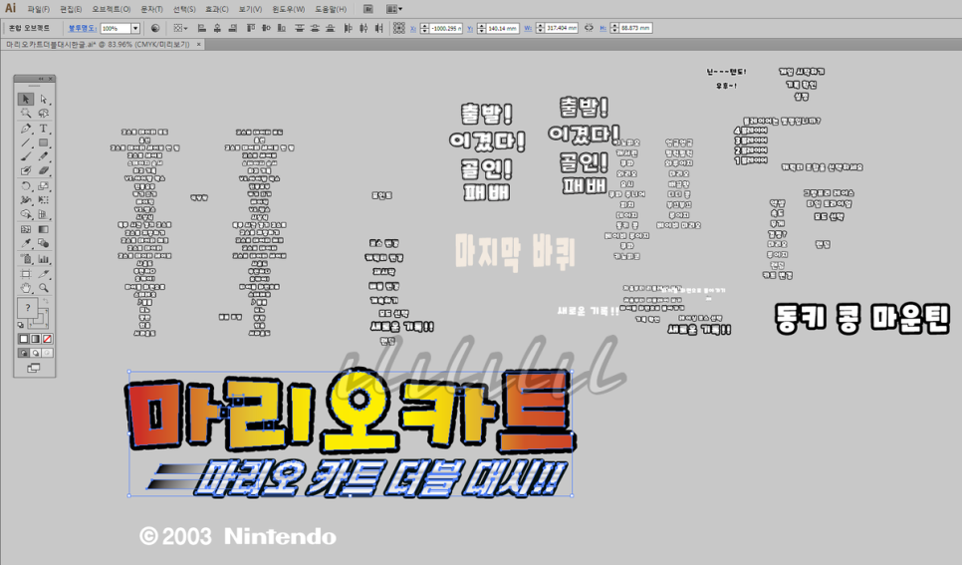Select the Free Transform tool
The width and height of the screenshot is (962, 565).
pos(44,199)
